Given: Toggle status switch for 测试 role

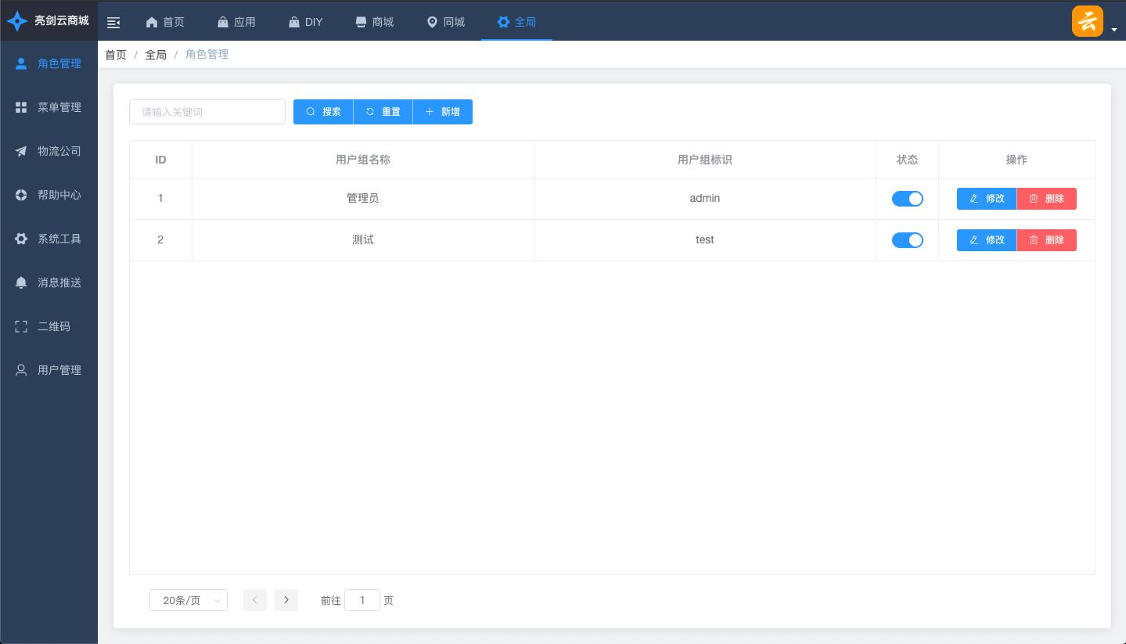Looking at the screenshot, I should 908,240.
